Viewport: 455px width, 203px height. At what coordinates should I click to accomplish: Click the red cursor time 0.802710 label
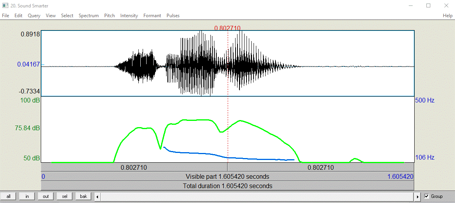pyautogui.click(x=227, y=28)
